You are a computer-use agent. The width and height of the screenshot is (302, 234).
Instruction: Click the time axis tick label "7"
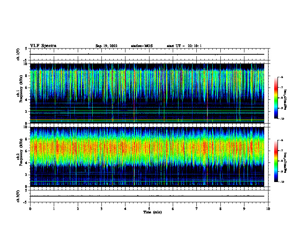point(197,209)
